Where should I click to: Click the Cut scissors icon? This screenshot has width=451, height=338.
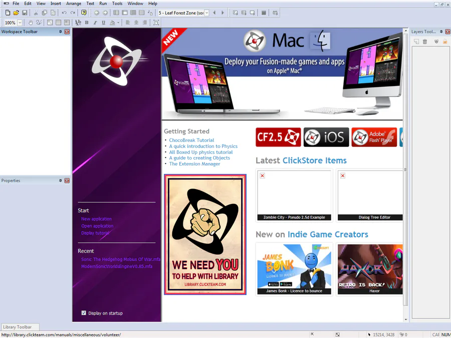36,12
